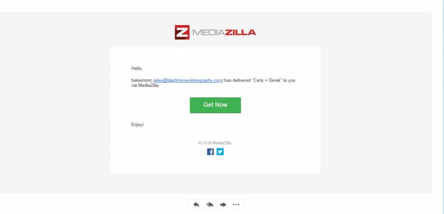
Task: Click the "via MediaZilla." text line
Action: (x=145, y=86)
